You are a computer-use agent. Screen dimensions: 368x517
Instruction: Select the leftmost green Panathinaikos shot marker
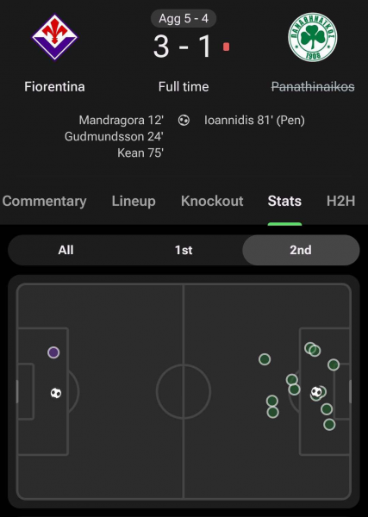point(265,359)
